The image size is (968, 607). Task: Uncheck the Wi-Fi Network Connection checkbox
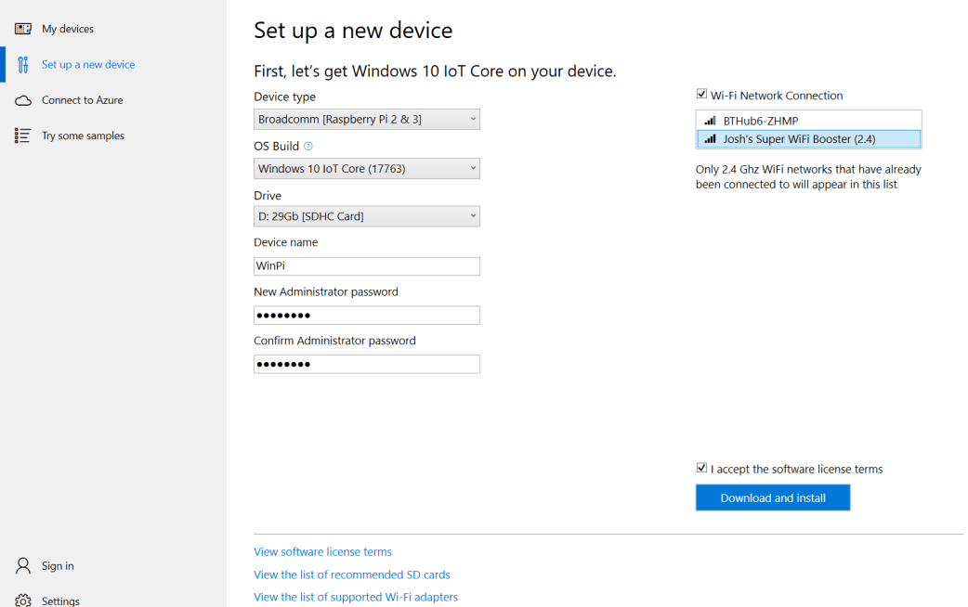pos(702,94)
